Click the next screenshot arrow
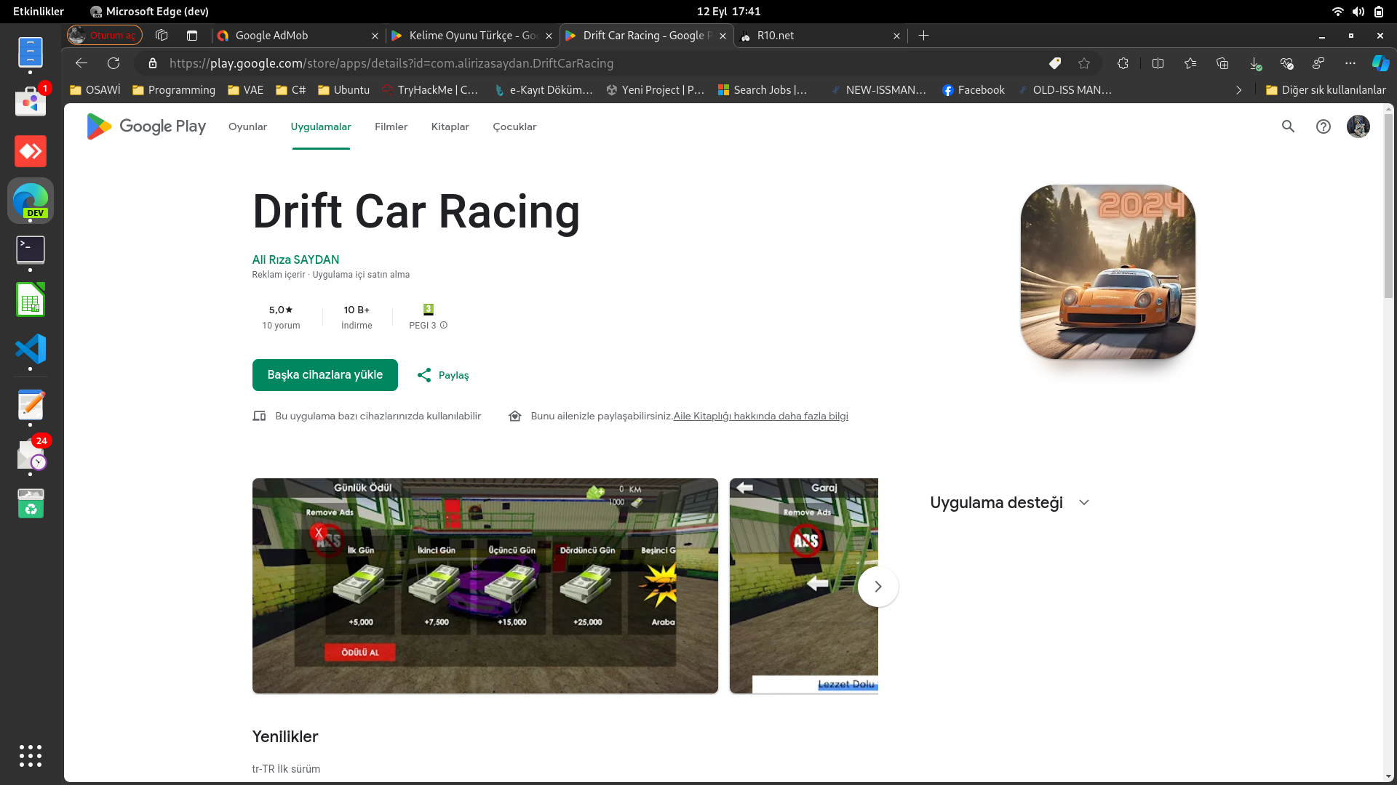 (x=877, y=587)
